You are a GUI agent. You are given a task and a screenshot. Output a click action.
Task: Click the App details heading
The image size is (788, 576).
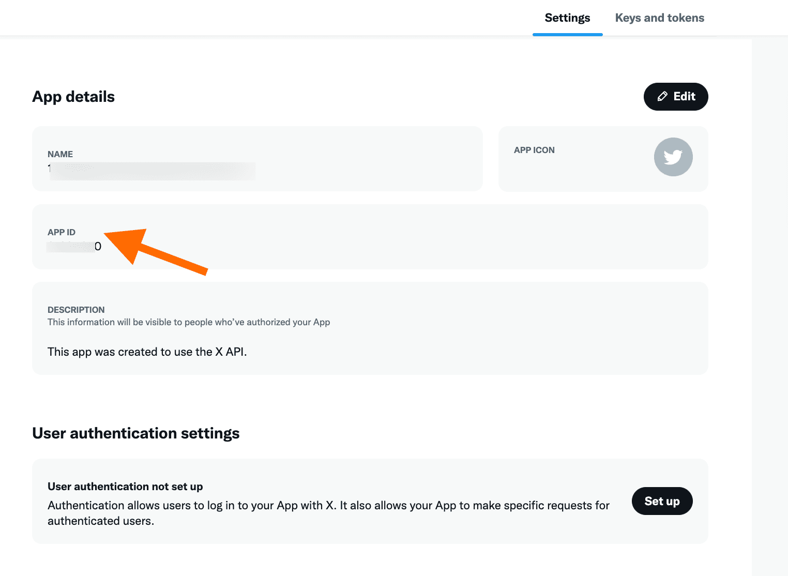point(73,97)
